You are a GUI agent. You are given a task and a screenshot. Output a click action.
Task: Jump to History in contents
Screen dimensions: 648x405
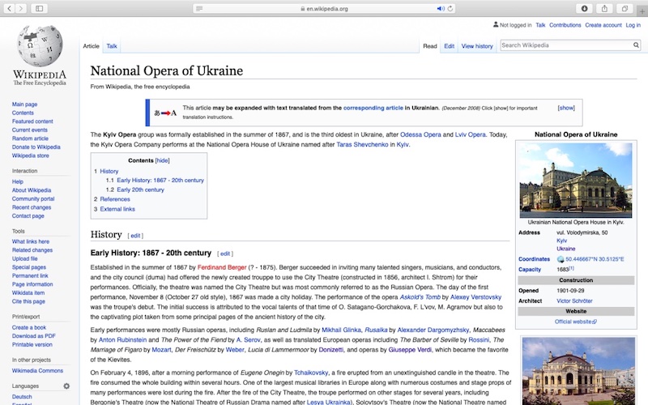pos(109,171)
